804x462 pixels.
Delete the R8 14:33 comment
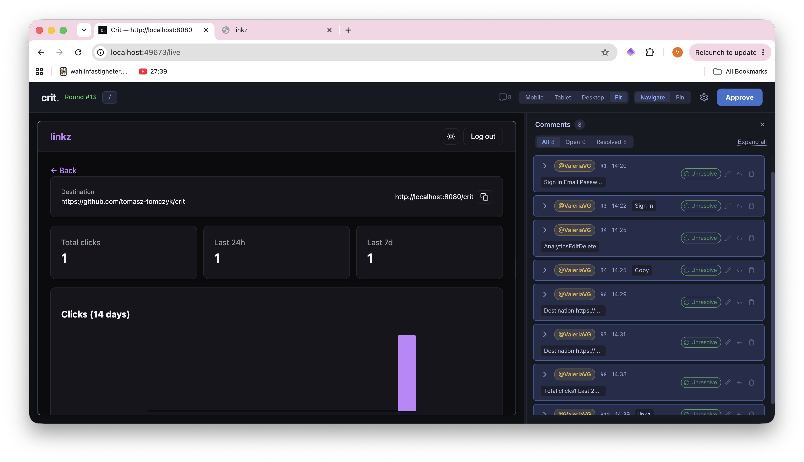pos(751,382)
